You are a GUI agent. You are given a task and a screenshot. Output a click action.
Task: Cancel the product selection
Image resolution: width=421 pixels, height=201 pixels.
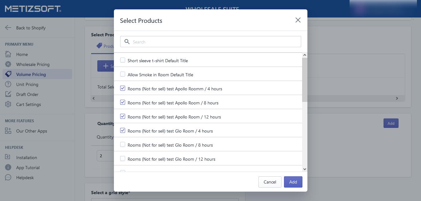pos(270,182)
